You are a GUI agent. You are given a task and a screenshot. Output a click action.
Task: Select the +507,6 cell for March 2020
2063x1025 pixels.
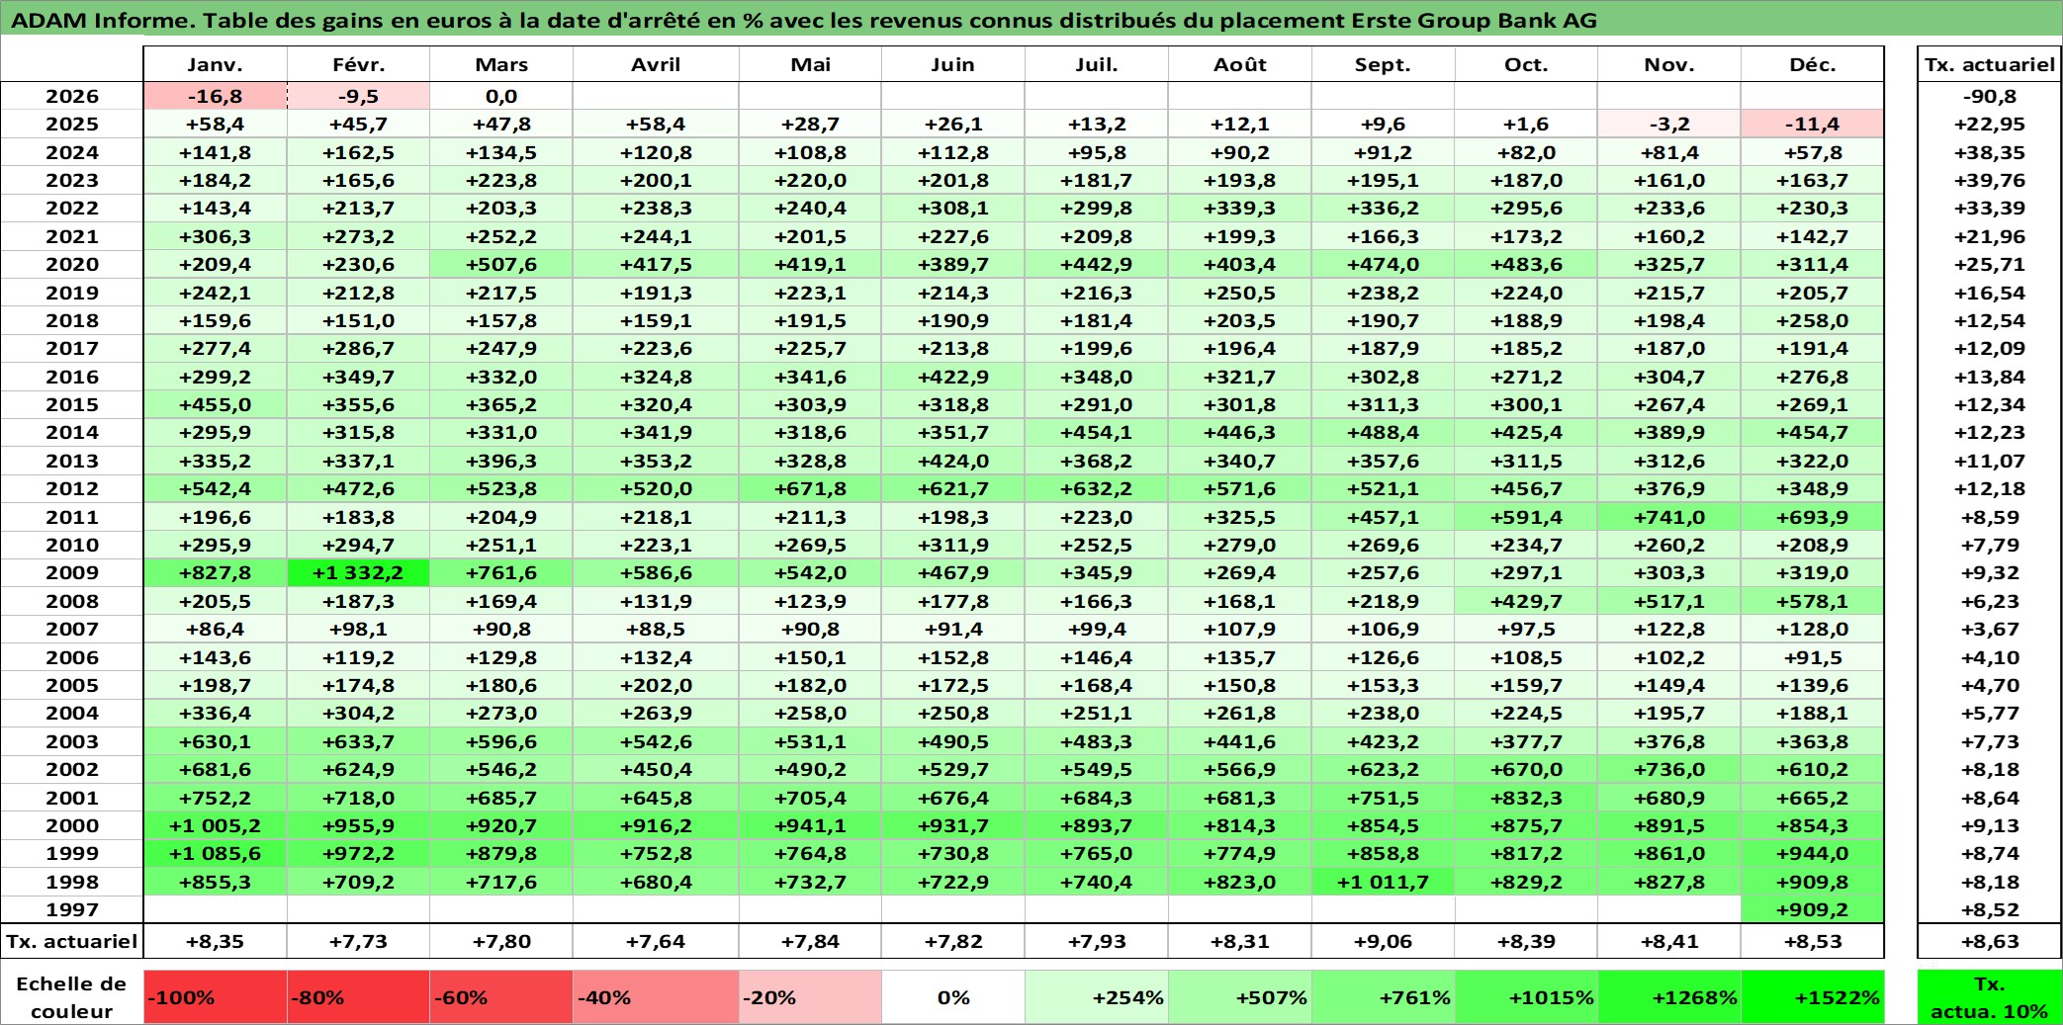click(x=501, y=264)
